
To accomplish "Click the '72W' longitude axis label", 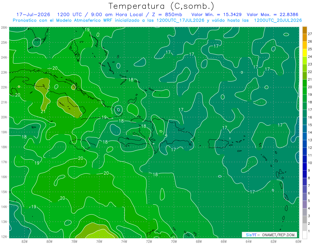I will click(149, 241).
